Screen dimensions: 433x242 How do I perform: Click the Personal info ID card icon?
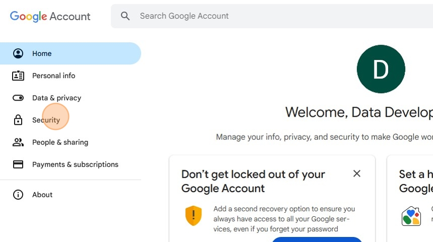pyautogui.click(x=18, y=75)
